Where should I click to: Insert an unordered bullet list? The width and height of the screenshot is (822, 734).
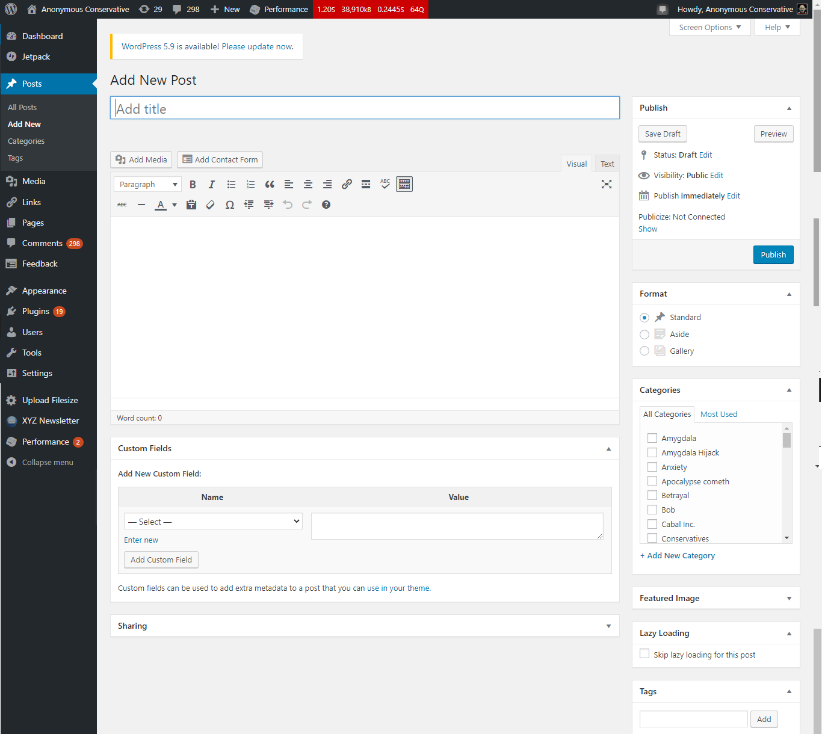pos(231,184)
